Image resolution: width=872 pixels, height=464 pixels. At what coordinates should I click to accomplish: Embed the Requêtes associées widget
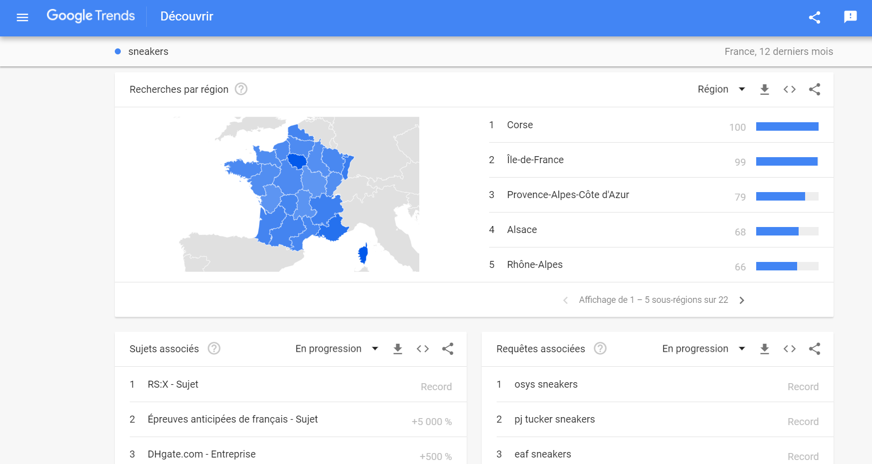click(789, 349)
